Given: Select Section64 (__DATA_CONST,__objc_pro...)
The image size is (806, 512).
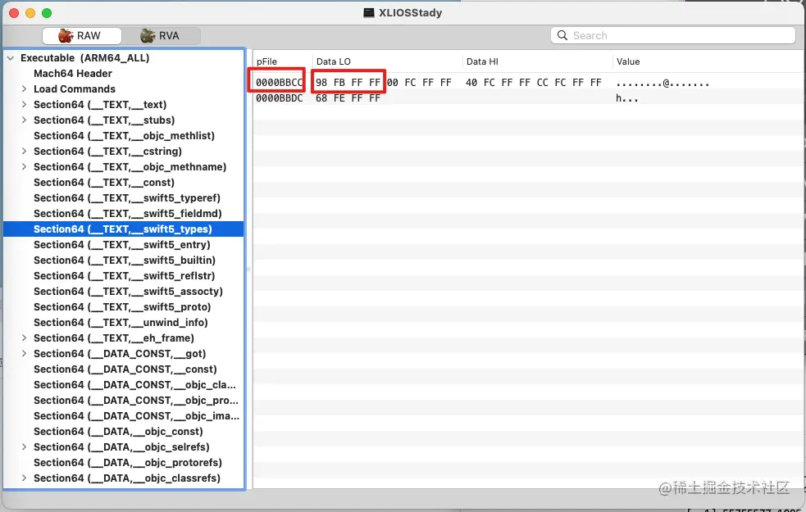Looking at the screenshot, I should [x=124, y=400].
